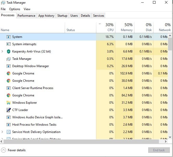Sort by the Status column header
Image resolution: width=173 pixels, height=157 pixels.
click(80, 28)
